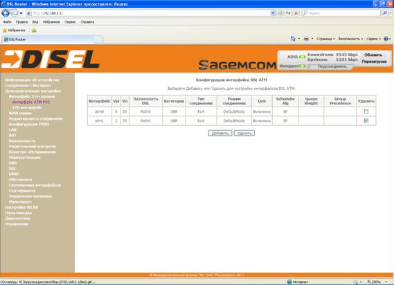Click the green refresh arrows icon
This screenshot has height=285, width=394.
[288, 13]
